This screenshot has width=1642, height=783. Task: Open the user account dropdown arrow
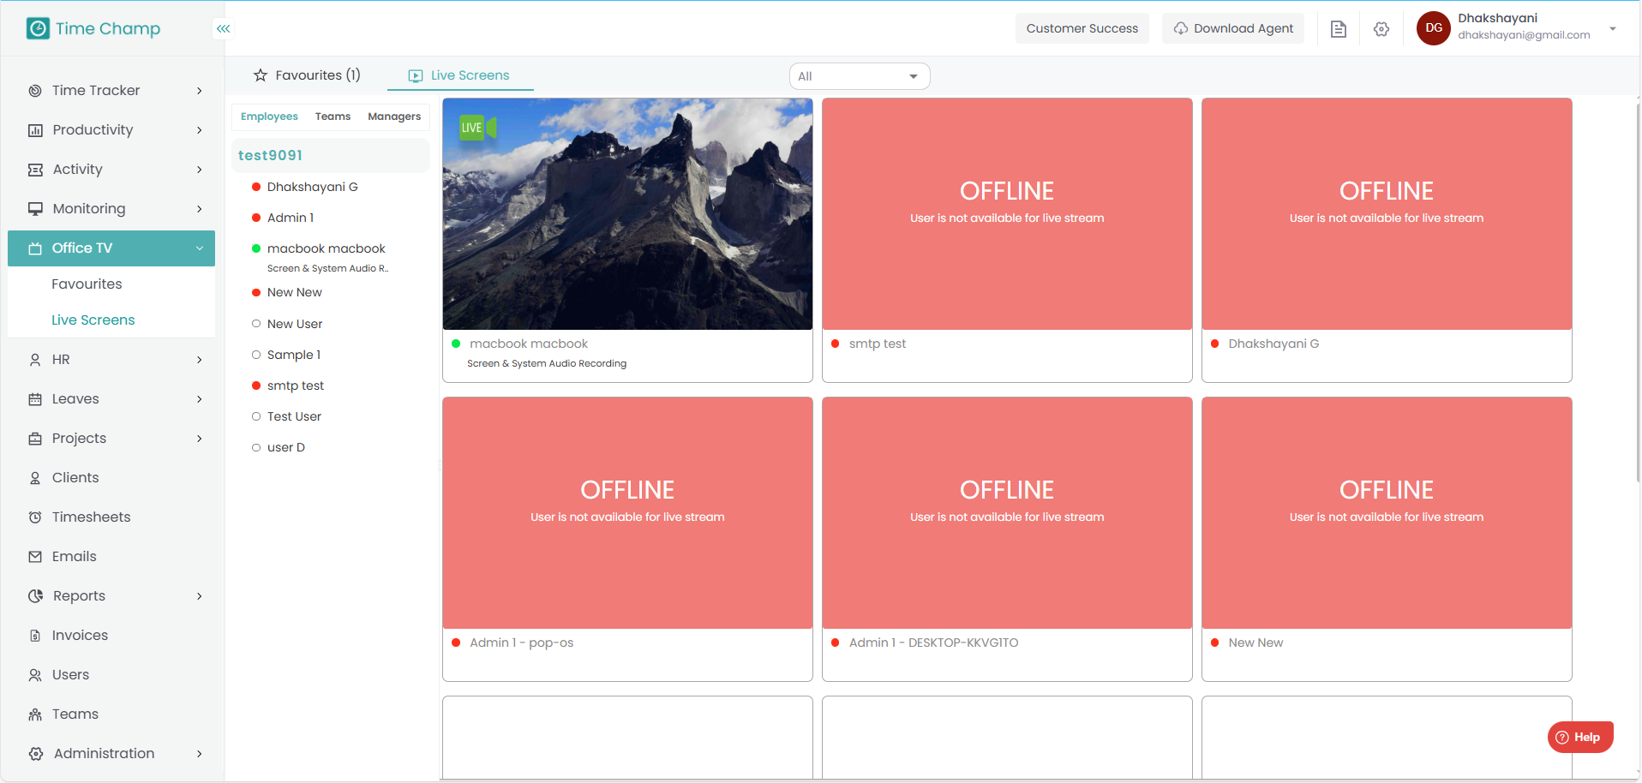point(1613,28)
